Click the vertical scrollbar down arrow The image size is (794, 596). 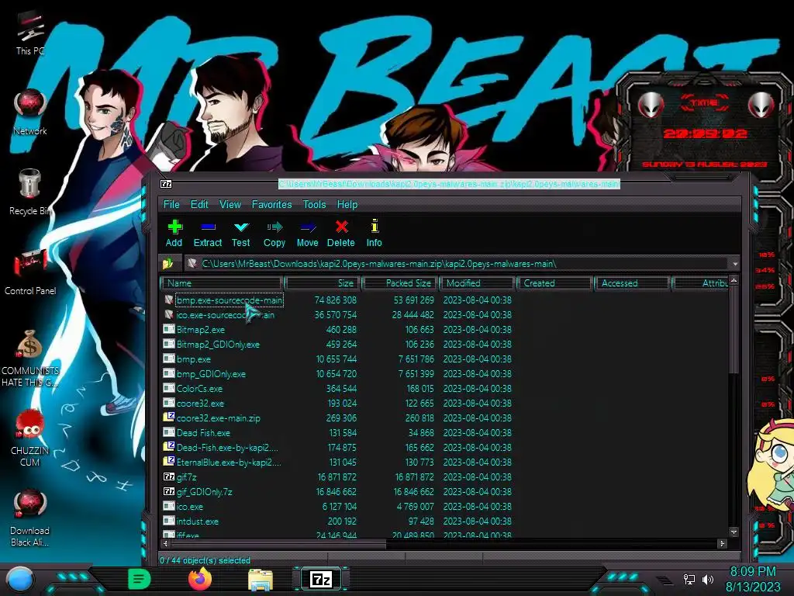[734, 532]
